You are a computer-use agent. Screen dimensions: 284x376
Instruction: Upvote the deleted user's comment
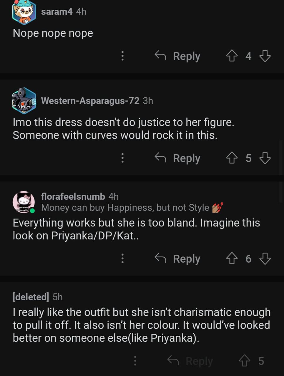click(x=244, y=361)
